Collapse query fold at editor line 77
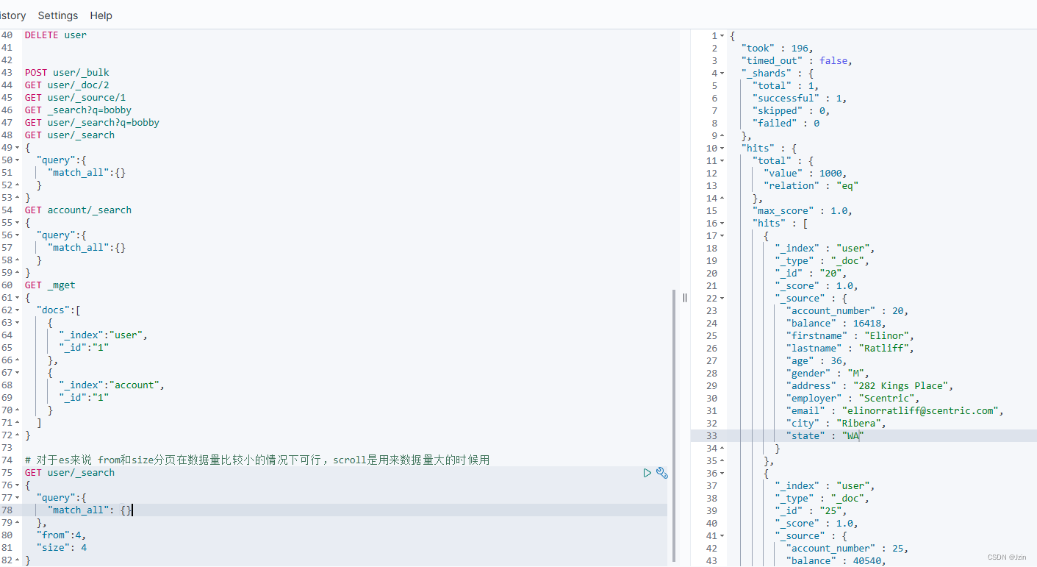The image size is (1037, 567). (x=18, y=498)
